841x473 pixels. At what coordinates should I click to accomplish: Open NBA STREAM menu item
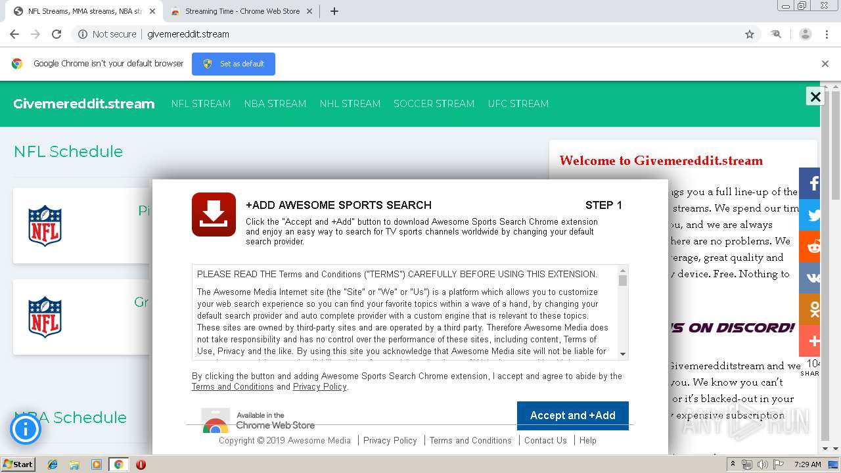(275, 104)
